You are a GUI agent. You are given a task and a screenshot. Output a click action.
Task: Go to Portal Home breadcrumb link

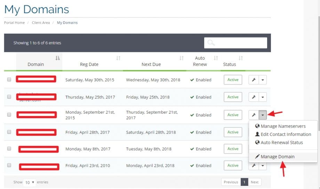[x=14, y=23]
